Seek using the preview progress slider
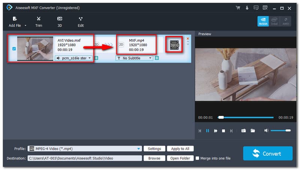Screen dimensions: 300x170 pos(246,117)
